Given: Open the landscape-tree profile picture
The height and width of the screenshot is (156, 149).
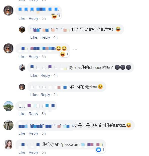Looking at the screenshot, I should coord(8,106).
